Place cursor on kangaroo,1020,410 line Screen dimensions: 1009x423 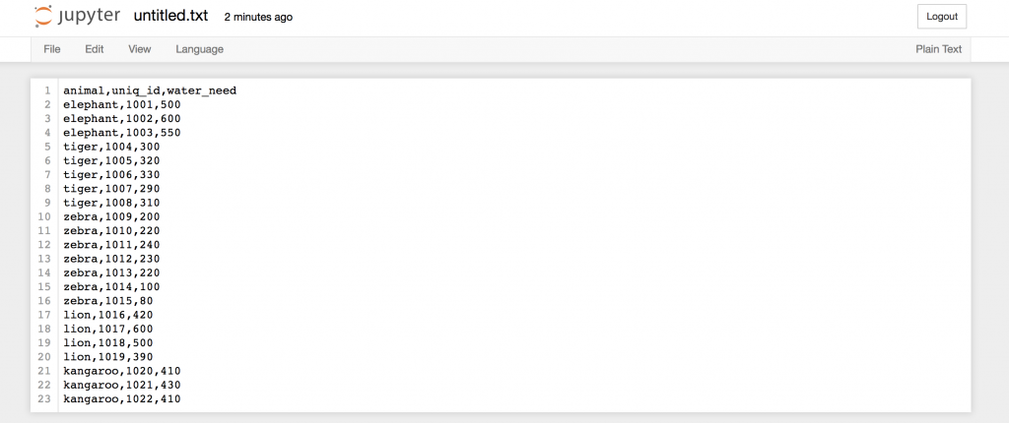click(122, 371)
